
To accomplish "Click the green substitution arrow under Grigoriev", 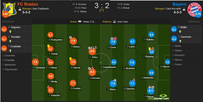I will click(10, 31).
